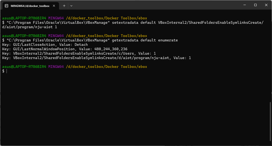Viewport: 272px width, 146px height.
Task: Click the nju-aiot, Value: 1 output line
Action: [97, 58]
